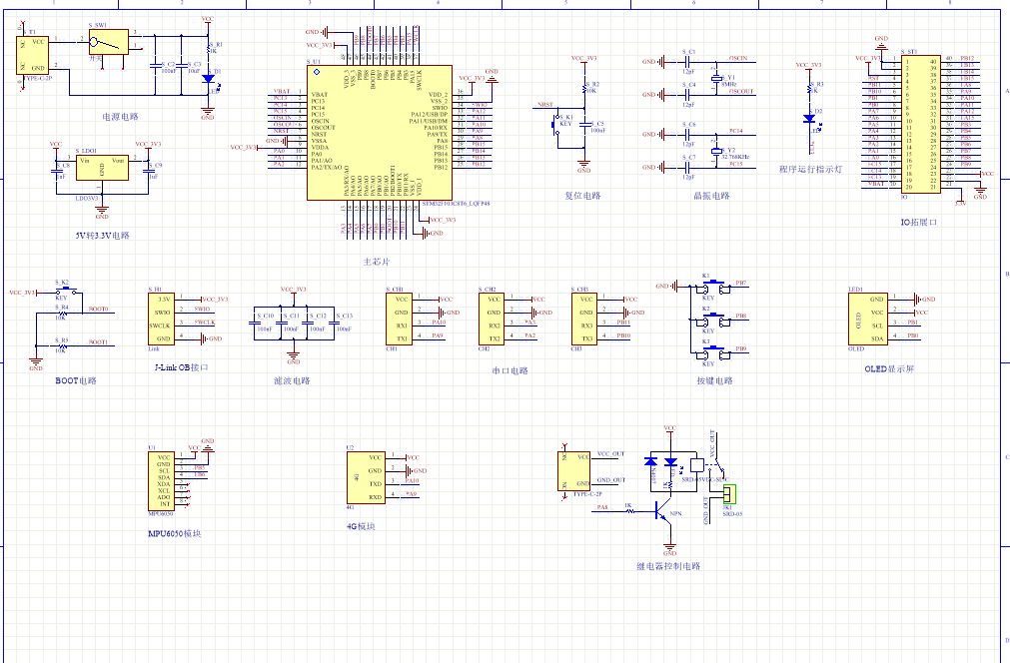1010x663 pixels.
Task: Click the '5V转3.3V电路' section label
Action: click(x=101, y=237)
